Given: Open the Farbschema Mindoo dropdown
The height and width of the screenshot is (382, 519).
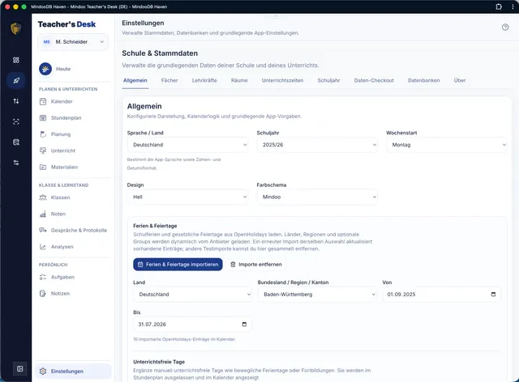Looking at the screenshot, I should [317, 197].
